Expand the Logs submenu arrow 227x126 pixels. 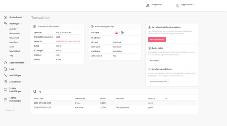16,69
